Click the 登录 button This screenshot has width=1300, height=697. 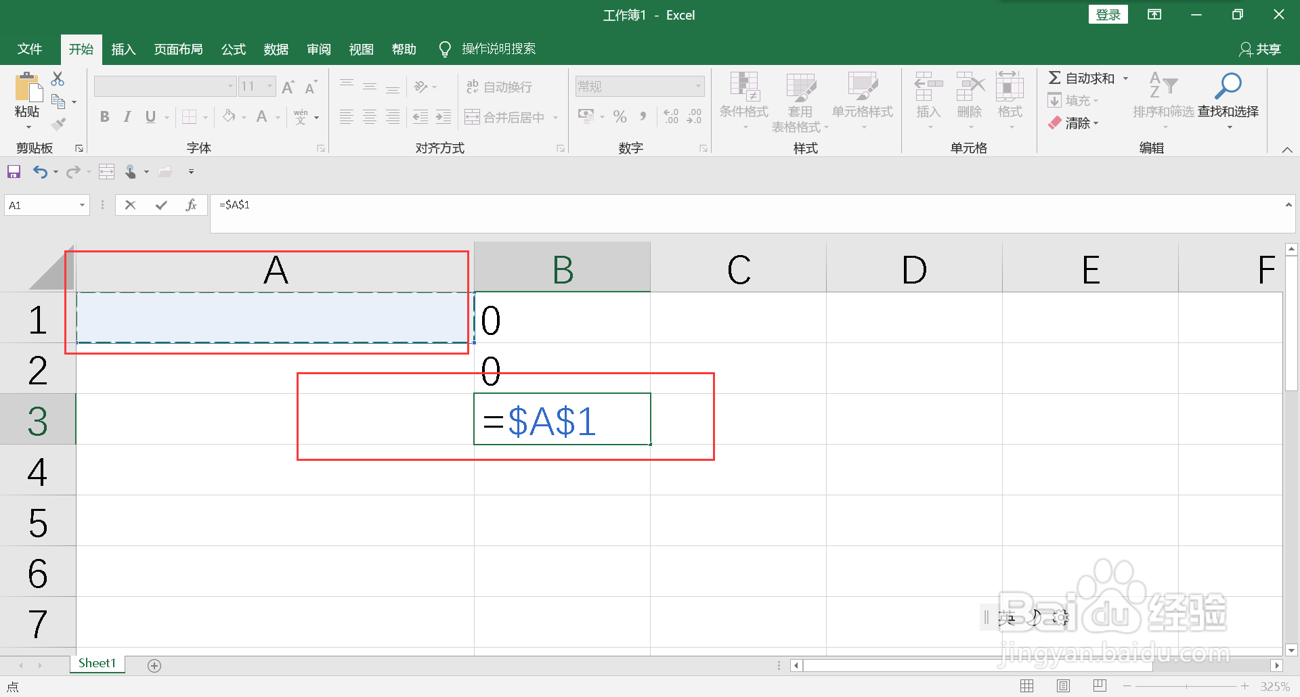1108,14
